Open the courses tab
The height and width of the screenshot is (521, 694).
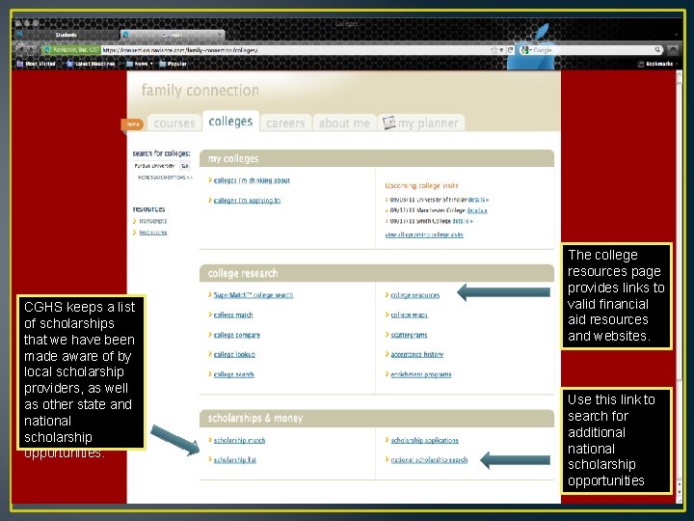click(x=173, y=123)
